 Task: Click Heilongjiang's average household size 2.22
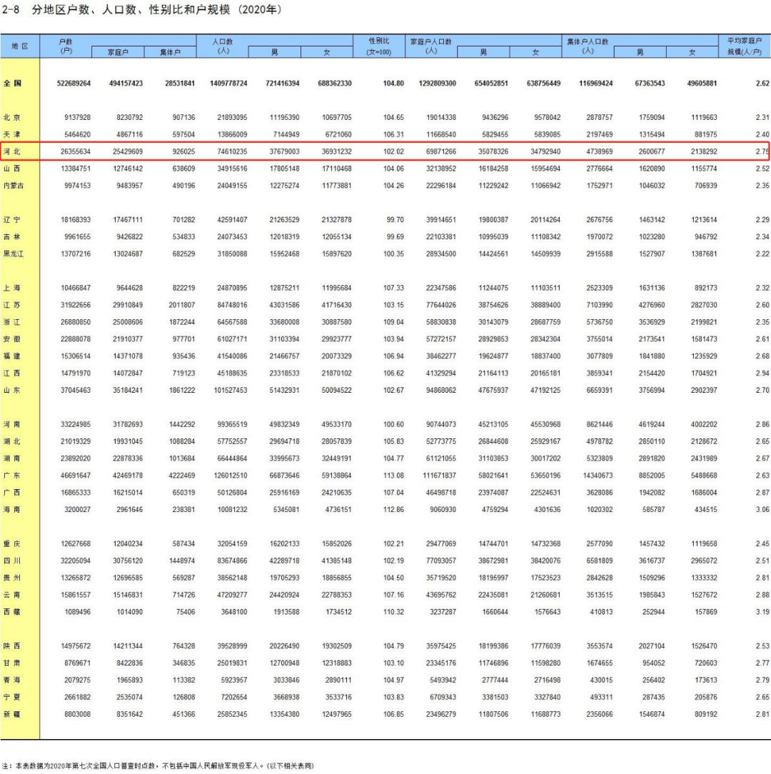tap(762, 253)
